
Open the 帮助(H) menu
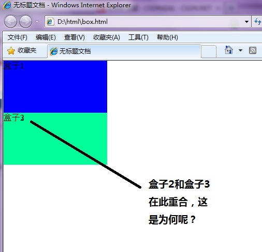(x=167, y=37)
